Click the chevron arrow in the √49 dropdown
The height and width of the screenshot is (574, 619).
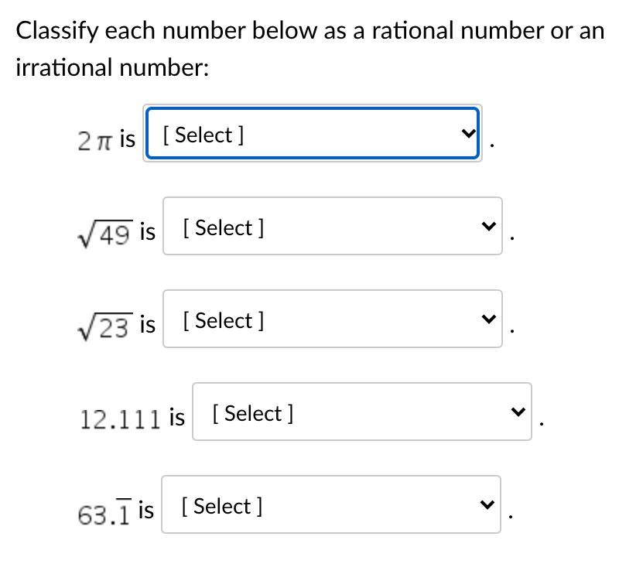coord(487,227)
